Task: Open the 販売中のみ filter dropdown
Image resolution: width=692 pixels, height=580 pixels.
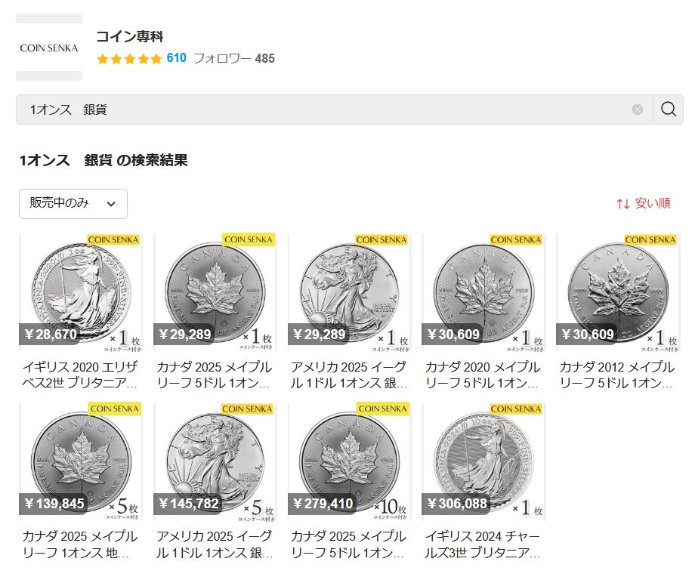Action: tap(73, 204)
